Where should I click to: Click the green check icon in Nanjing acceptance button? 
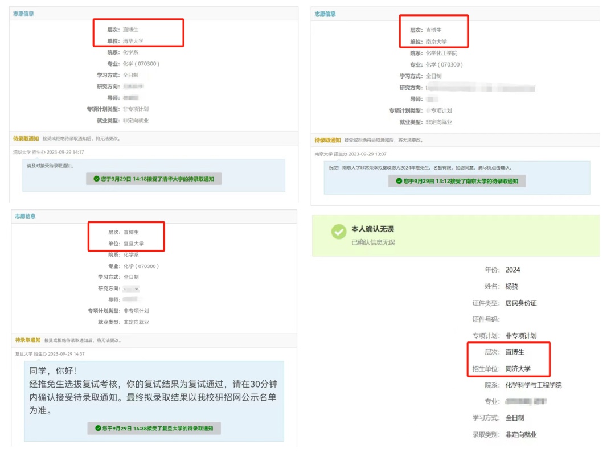click(399, 181)
